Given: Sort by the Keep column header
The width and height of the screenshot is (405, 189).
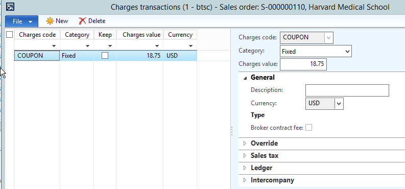Looking at the screenshot, I should (x=105, y=35).
